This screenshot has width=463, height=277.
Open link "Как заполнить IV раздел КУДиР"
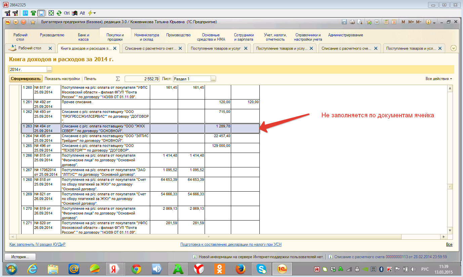(x=37, y=244)
